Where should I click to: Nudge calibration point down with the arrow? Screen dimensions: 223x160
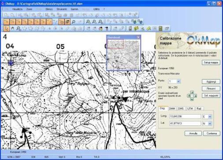pos(192,99)
